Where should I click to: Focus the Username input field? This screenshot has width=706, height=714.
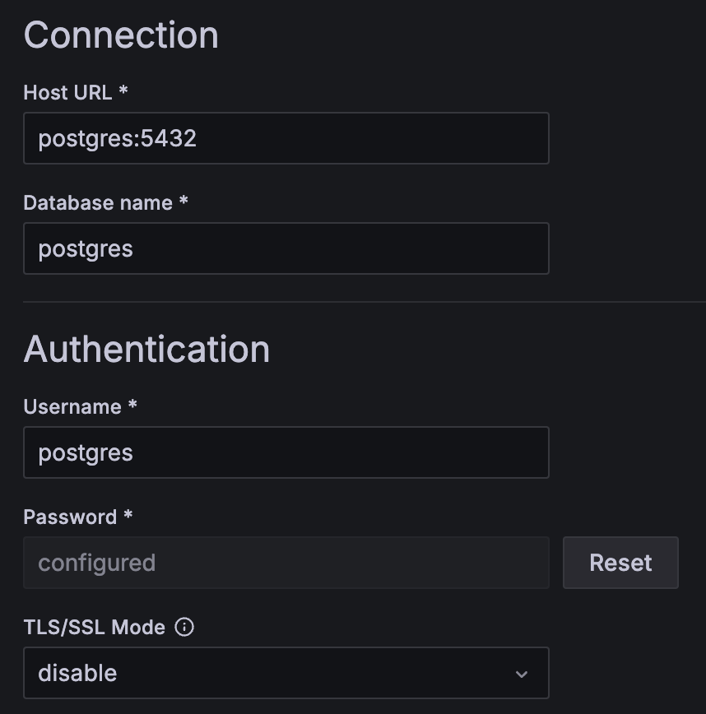click(286, 452)
